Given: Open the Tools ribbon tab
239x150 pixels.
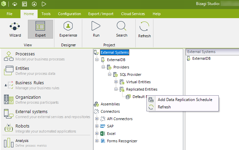Looking at the screenshot, I should [46, 14].
